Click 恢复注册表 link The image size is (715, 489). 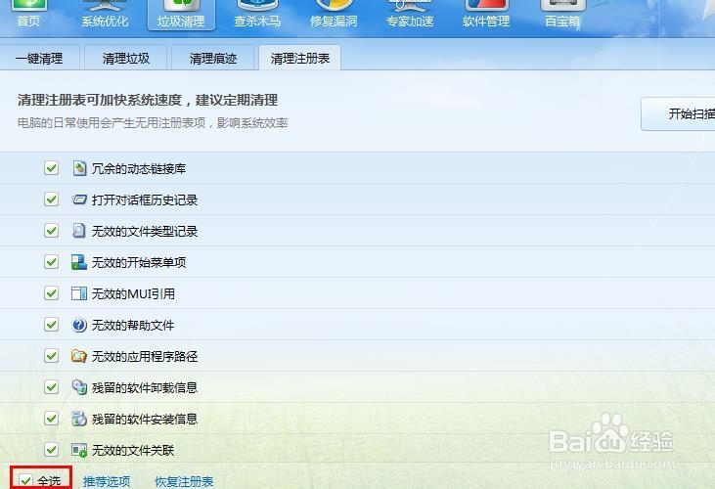tap(184, 481)
